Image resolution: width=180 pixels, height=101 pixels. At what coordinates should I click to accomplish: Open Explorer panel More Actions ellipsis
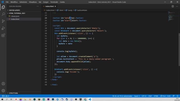(x=38, y=6)
